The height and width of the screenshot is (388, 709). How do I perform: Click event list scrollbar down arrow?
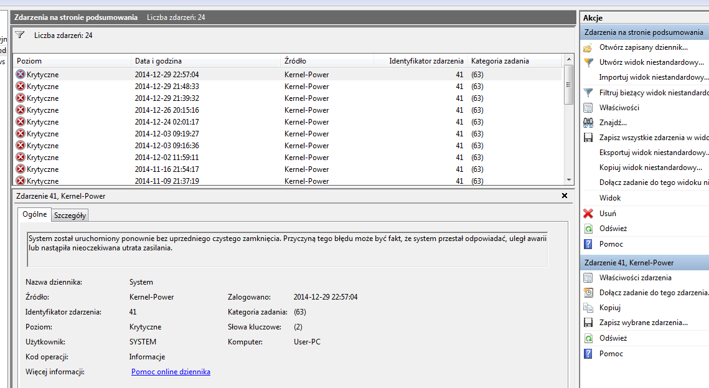coord(569,180)
